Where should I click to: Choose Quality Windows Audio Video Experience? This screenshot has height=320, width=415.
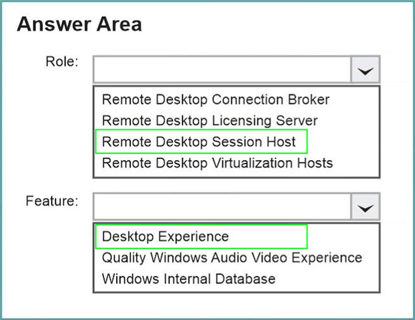(x=232, y=257)
